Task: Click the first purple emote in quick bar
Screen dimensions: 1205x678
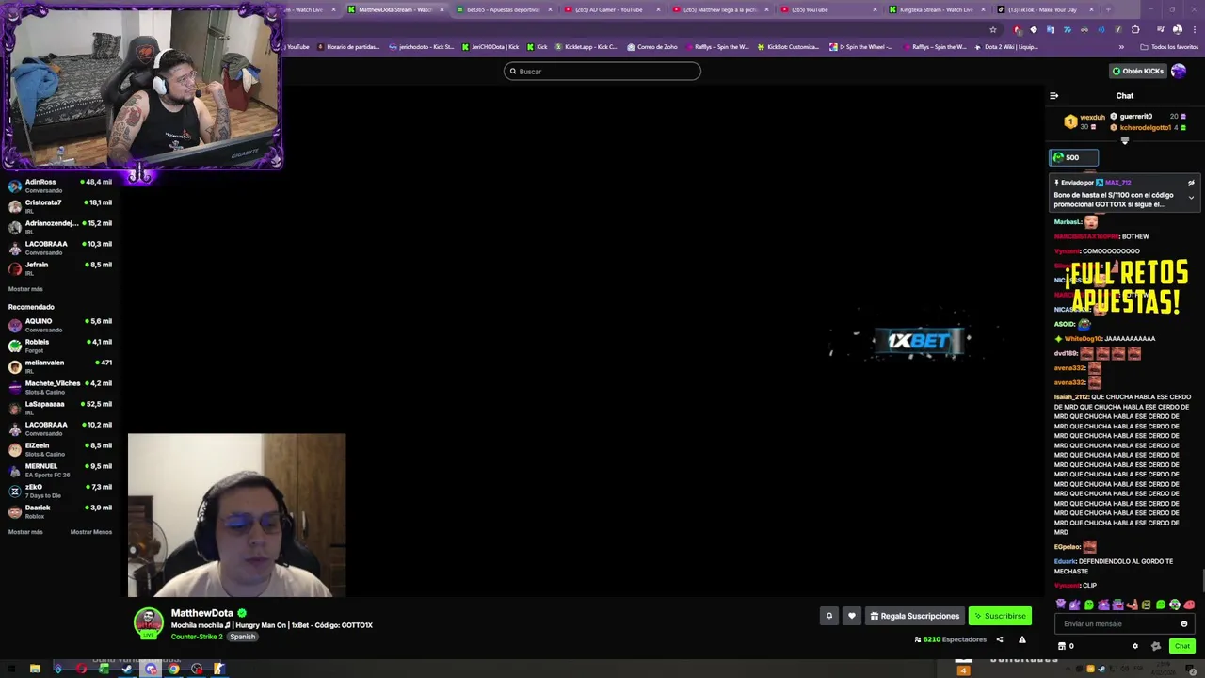Action: pos(1061,605)
